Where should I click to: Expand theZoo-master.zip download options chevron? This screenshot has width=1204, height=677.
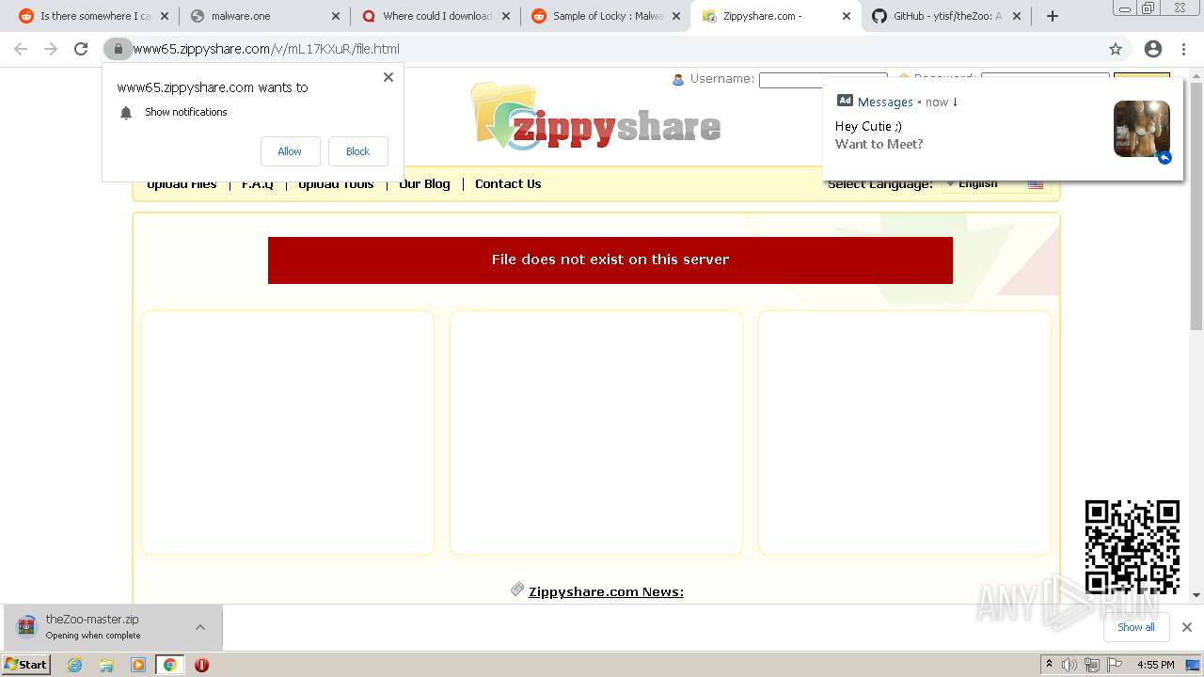200,627
